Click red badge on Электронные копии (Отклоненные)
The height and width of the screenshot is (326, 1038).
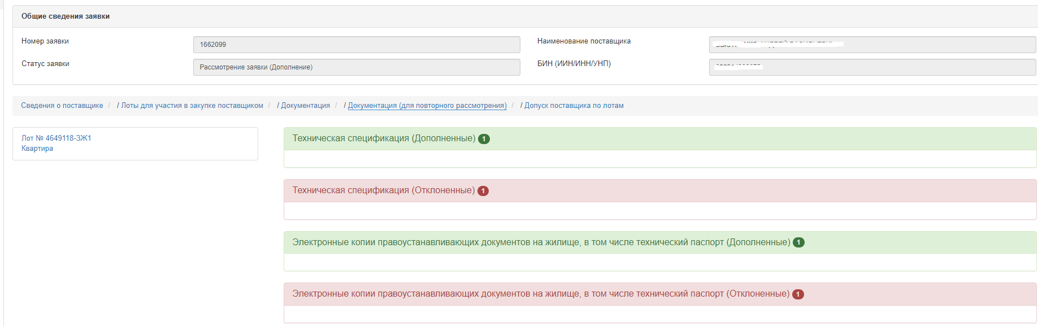click(x=798, y=294)
